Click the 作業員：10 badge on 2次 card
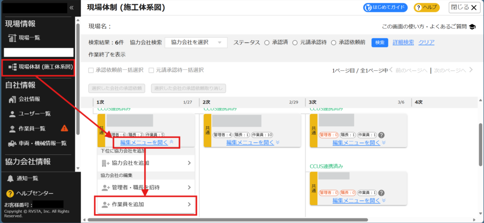 (262, 135)
